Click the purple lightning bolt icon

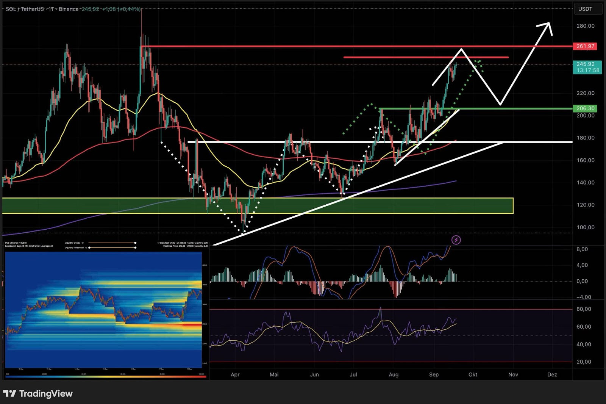tap(456, 240)
